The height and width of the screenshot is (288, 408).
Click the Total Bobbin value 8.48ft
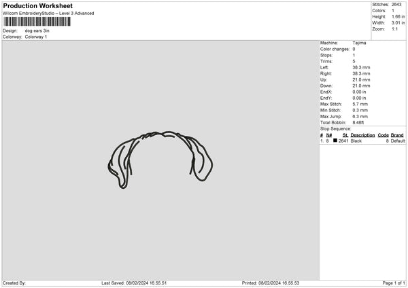[358, 122]
